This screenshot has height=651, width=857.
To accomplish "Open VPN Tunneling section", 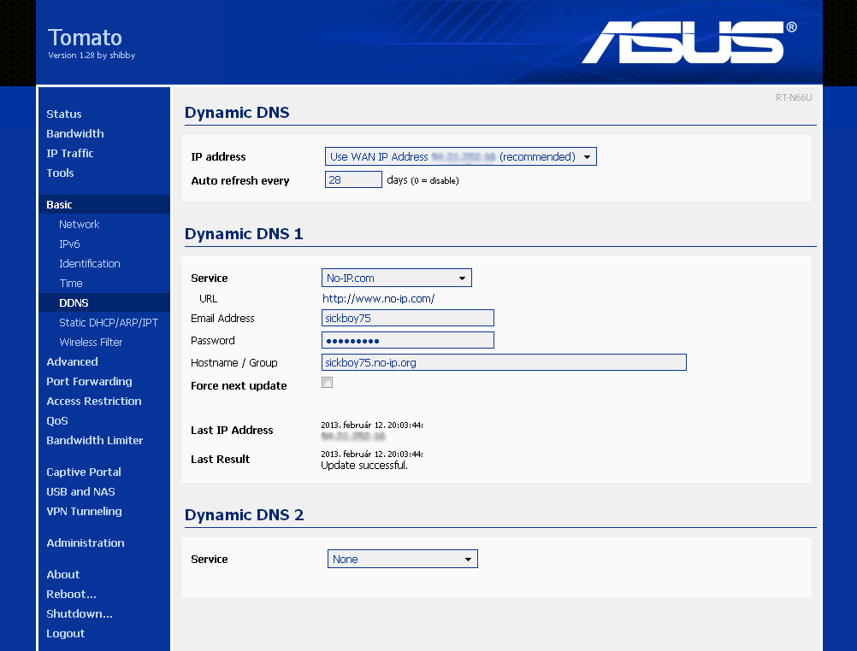I will [x=84, y=512].
